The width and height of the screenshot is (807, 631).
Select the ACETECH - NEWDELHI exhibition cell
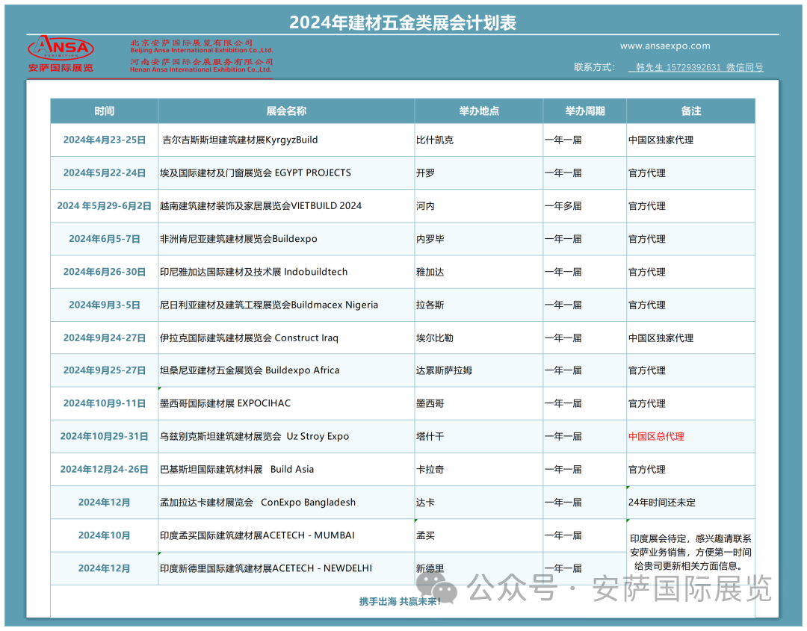pyautogui.click(x=286, y=568)
